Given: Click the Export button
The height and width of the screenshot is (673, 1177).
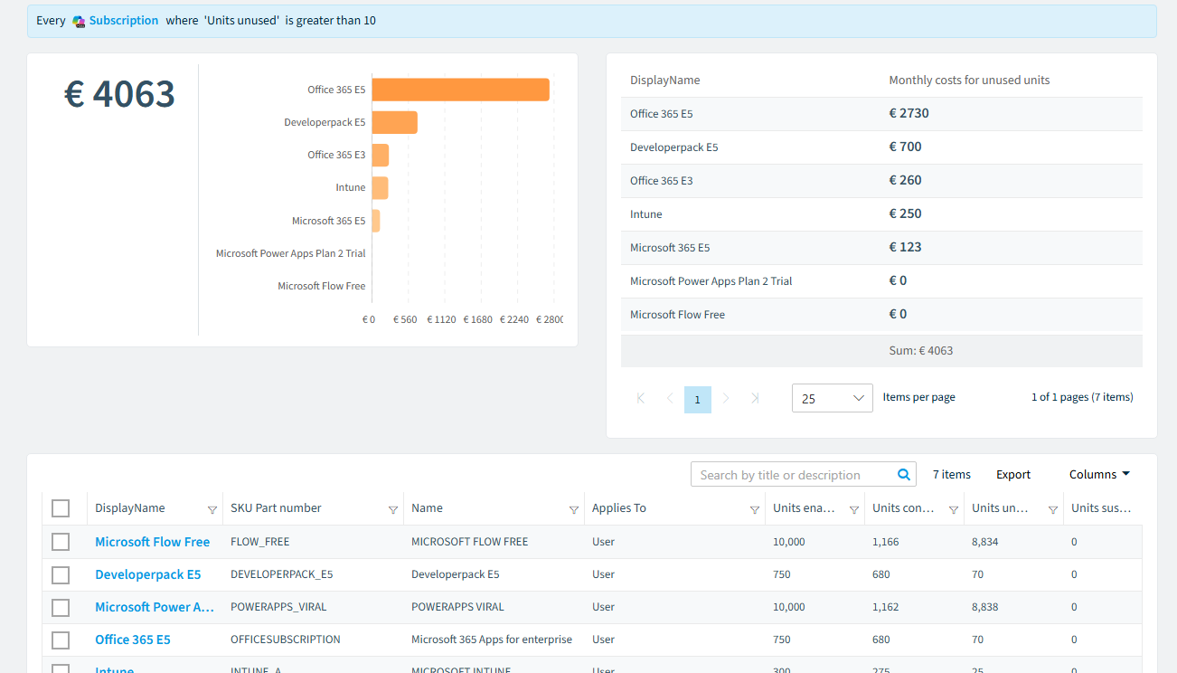Looking at the screenshot, I should [1013, 474].
